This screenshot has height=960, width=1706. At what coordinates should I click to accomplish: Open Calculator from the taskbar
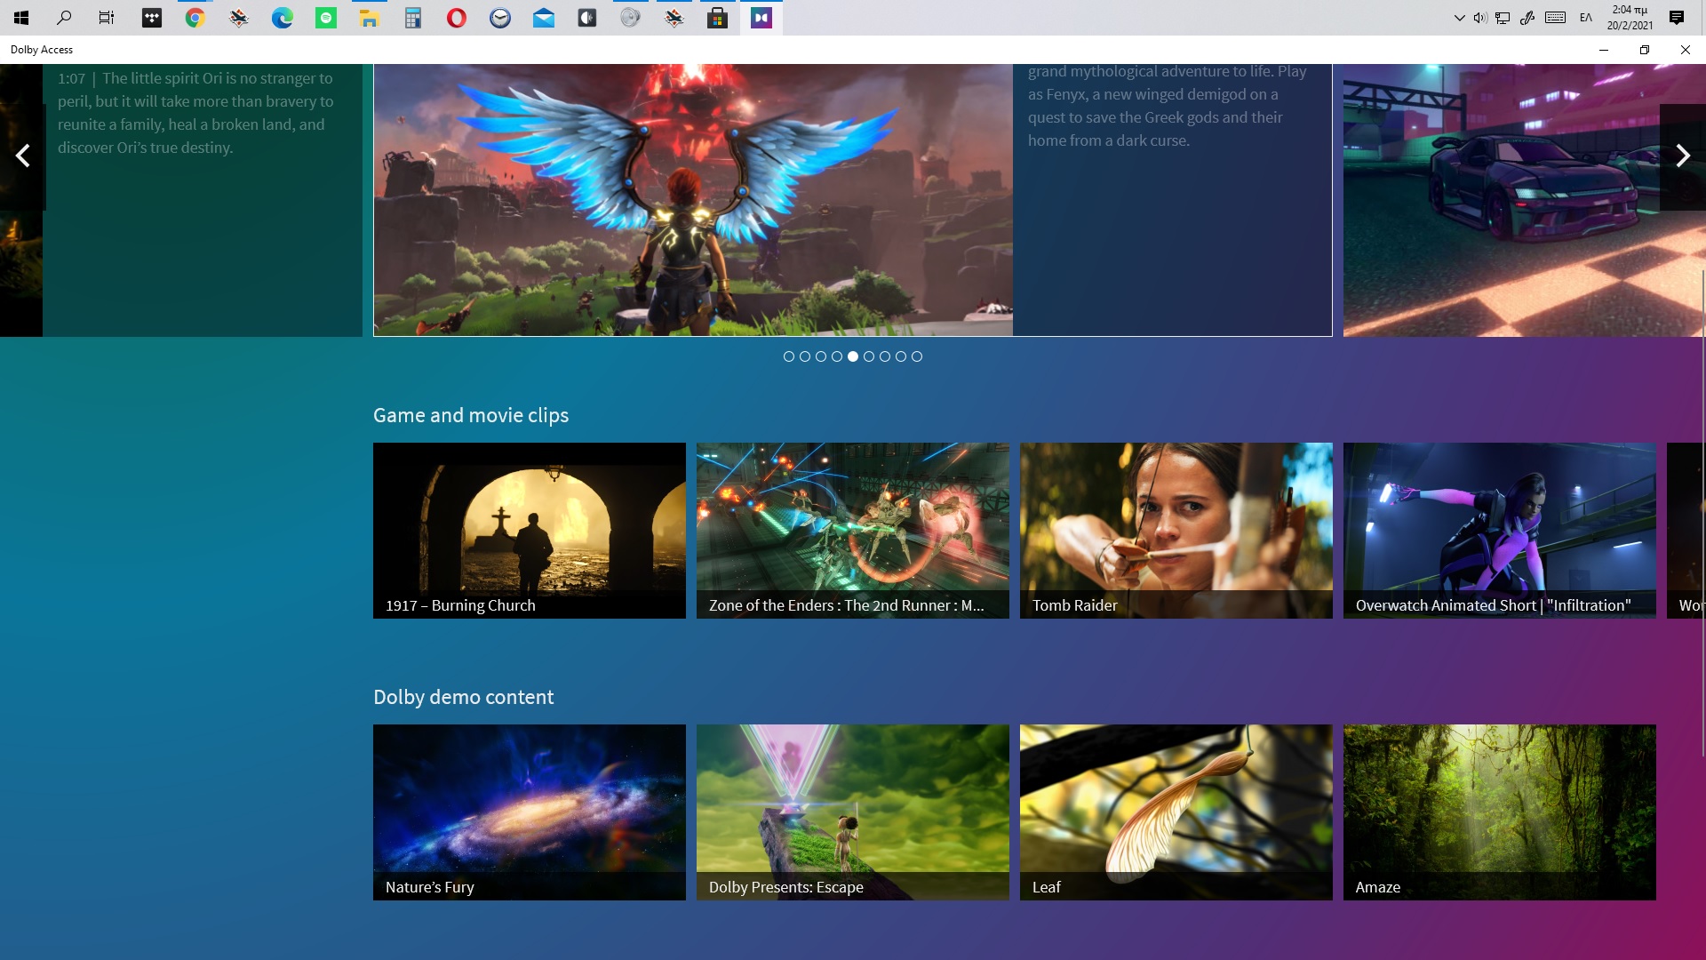(413, 18)
